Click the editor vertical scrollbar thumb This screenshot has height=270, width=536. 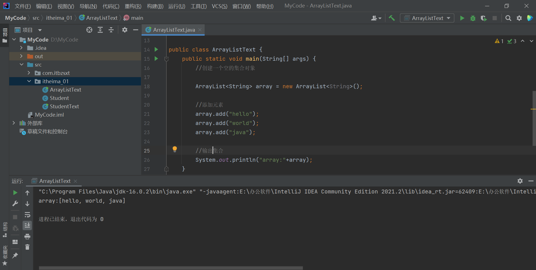pos(534,118)
